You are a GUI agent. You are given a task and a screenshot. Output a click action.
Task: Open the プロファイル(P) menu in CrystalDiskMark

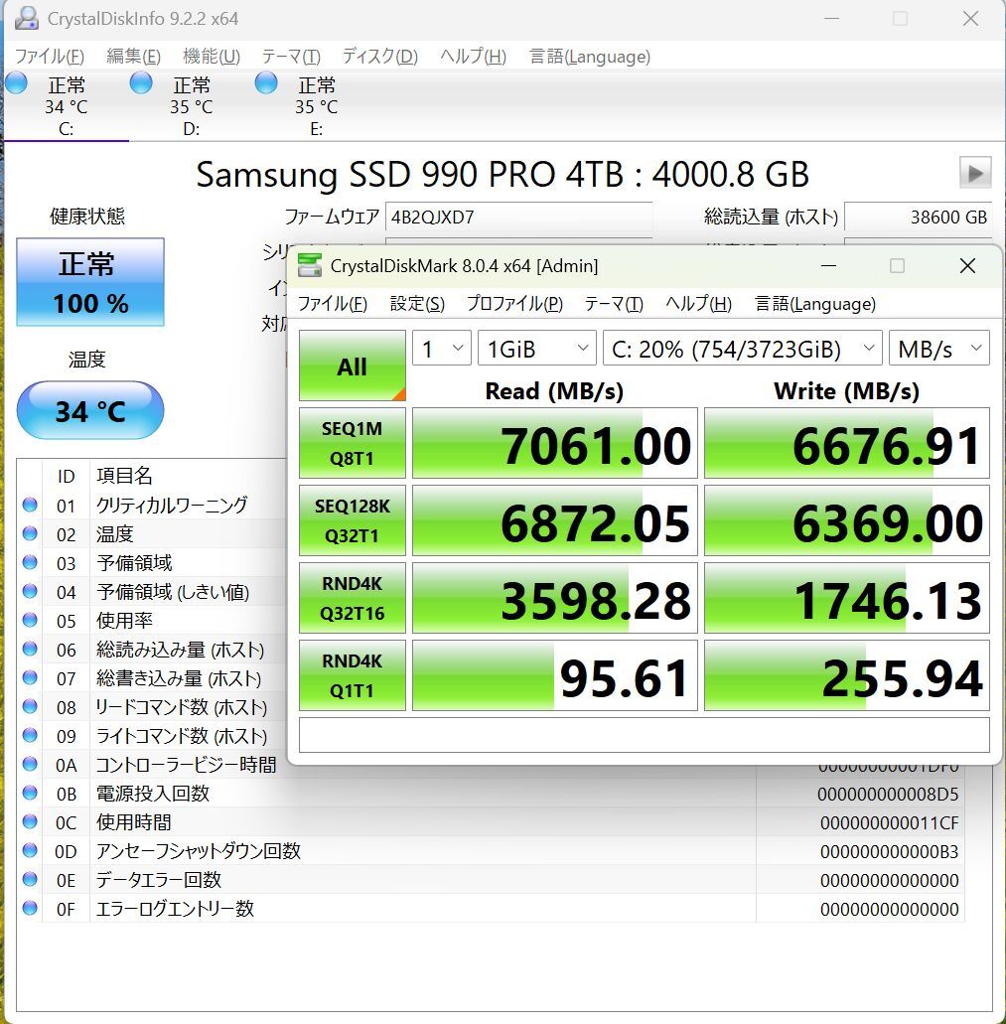click(x=514, y=304)
